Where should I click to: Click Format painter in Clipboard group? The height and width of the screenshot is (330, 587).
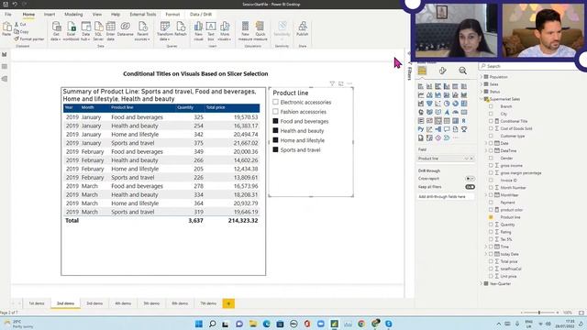[29, 38]
